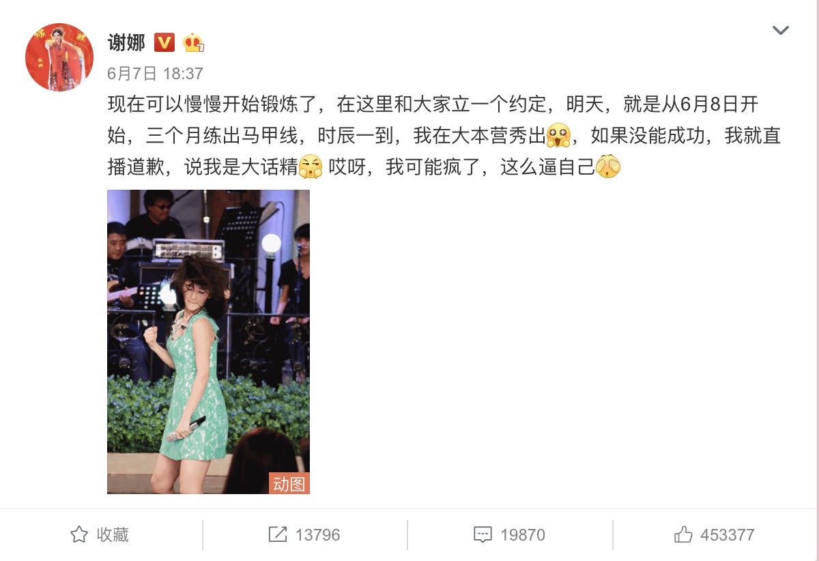Click the 动图 GIF label badge
The image size is (819, 561).
(x=289, y=483)
